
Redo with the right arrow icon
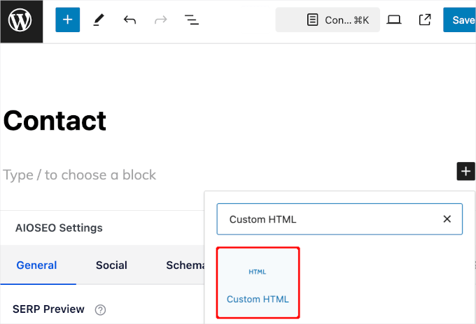(x=161, y=20)
